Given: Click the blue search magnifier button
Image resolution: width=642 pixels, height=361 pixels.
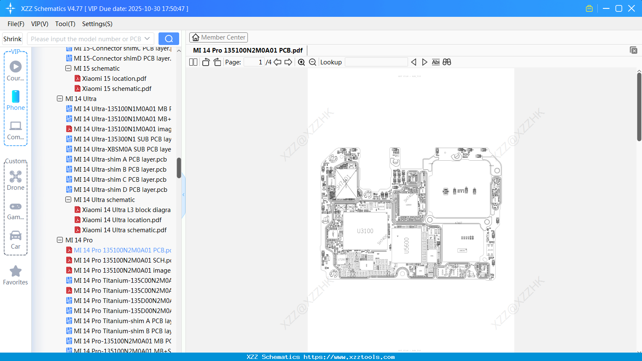Looking at the screenshot, I should (x=169, y=39).
